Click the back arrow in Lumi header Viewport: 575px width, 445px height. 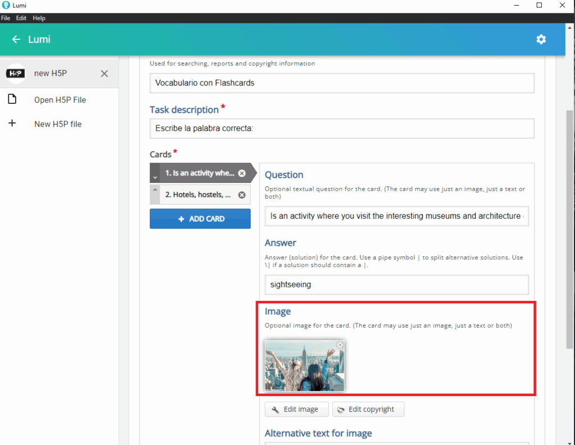tap(16, 39)
